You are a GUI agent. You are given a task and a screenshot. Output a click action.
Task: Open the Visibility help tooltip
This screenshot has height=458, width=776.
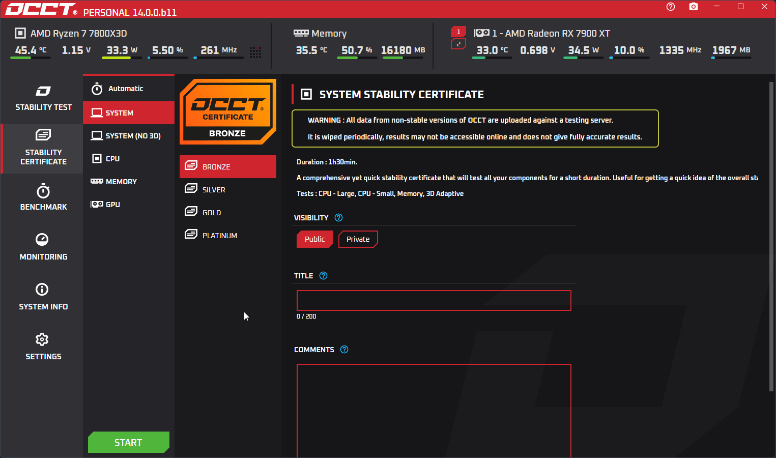pos(338,217)
